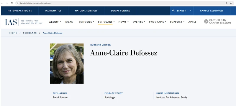Reload the page with refresh icon

[12, 3]
